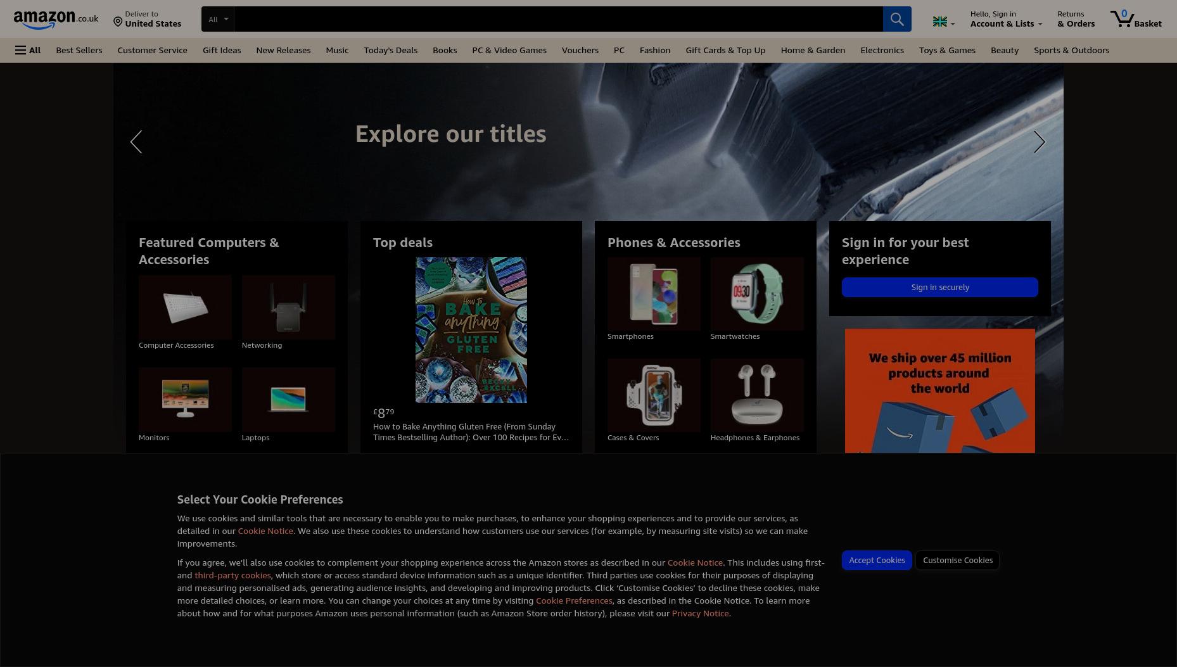Image resolution: width=1177 pixels, height=667 pixels.
Task: Open How to Bake Anything title link
Action: pos(471,432)
